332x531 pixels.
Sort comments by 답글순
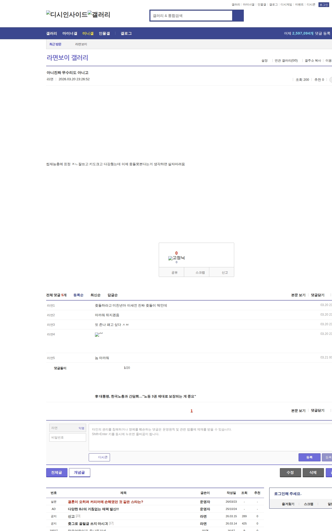tap(113, 295)
